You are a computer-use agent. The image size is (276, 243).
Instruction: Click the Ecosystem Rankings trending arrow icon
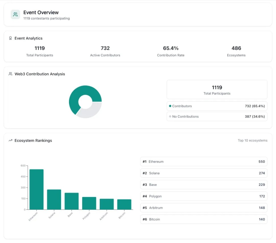(x=11, y=141)
